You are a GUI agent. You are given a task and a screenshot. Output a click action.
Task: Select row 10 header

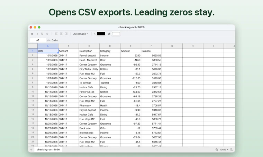[x=33, y=92]
